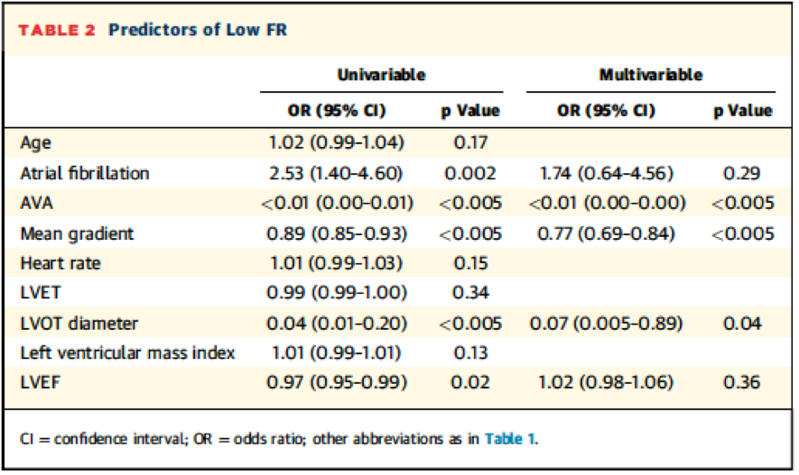
Task: Select the 0.29 p value cell
Action: click(x=741, y=173)
